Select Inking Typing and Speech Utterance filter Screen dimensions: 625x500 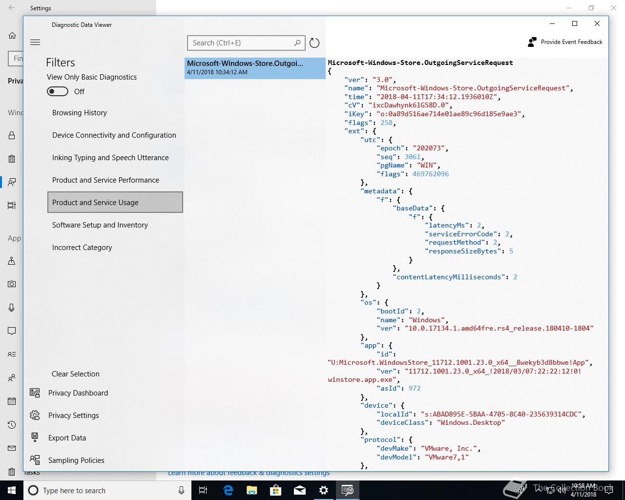115,158
